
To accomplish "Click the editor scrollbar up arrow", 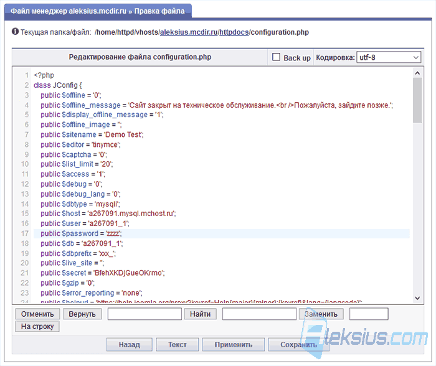I will tap(417, 73).
